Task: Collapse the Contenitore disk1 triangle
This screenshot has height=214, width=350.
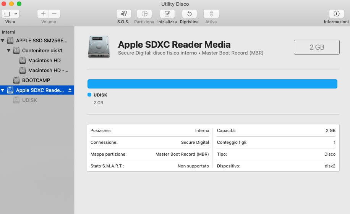Action: coord(8,51)
